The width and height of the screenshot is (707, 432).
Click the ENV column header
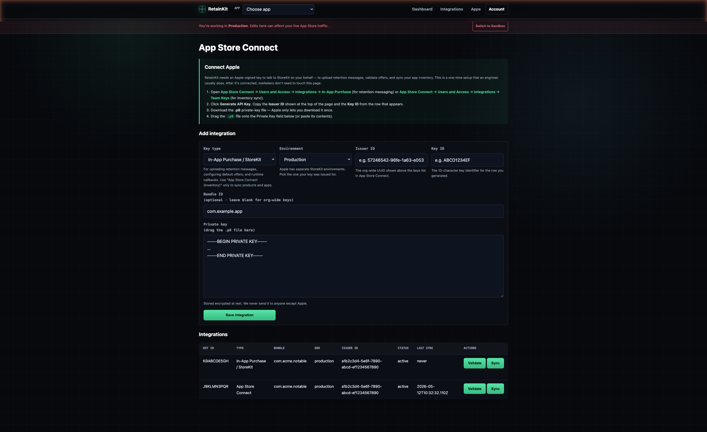pos(317,348)
